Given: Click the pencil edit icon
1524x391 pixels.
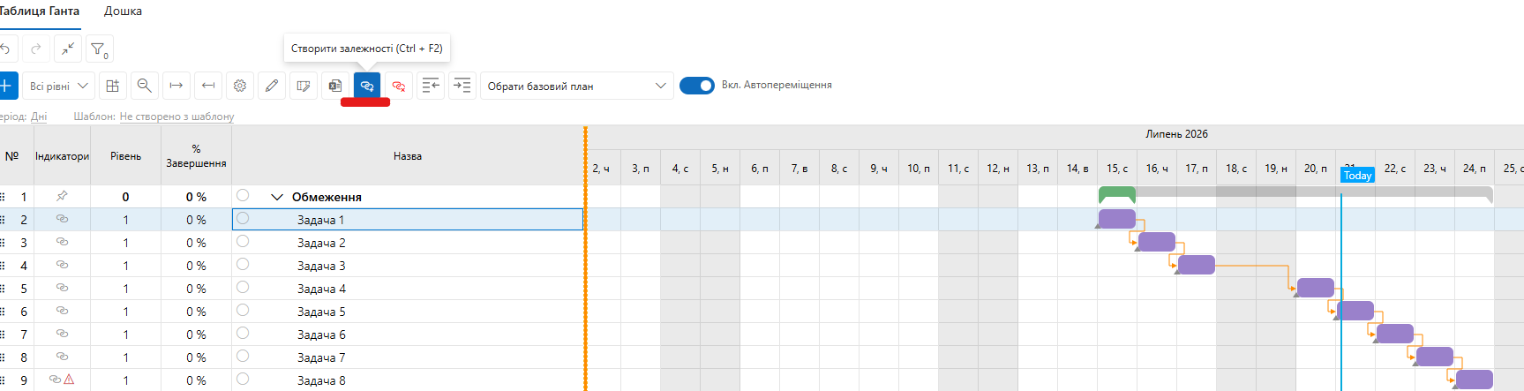Looking at the screenshot, I should pyautogui.click(x=271, y=86).
